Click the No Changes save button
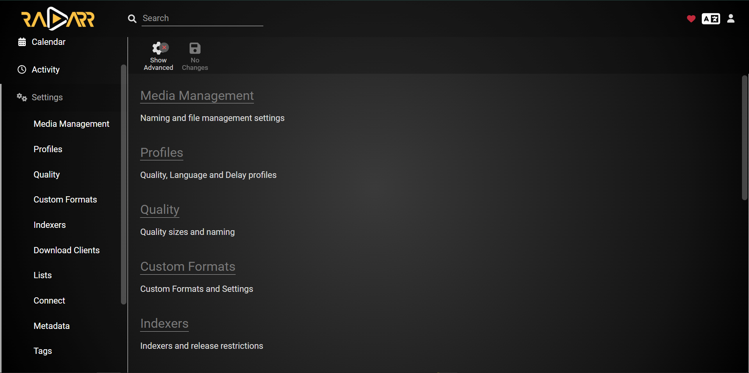This screenshot has height=373, width=749. [x=195, y=56]
